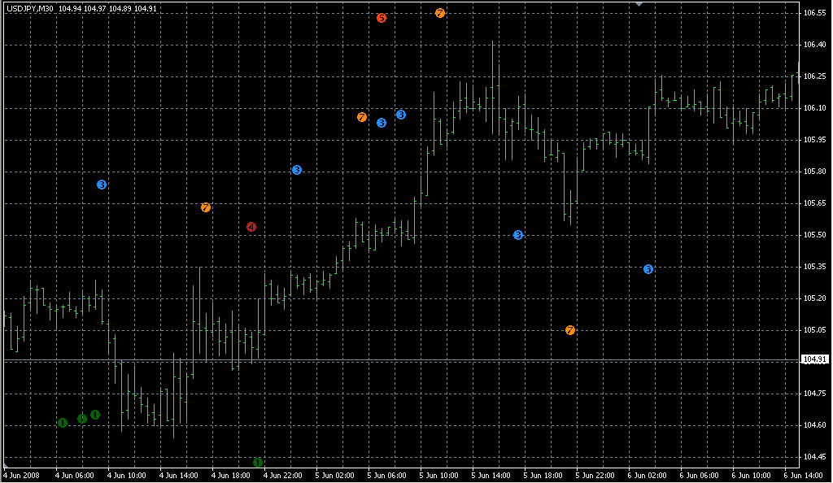Click the blue 3 marker at 105.50 level
This screenshot has width=833, height=483.
point(518,235)
